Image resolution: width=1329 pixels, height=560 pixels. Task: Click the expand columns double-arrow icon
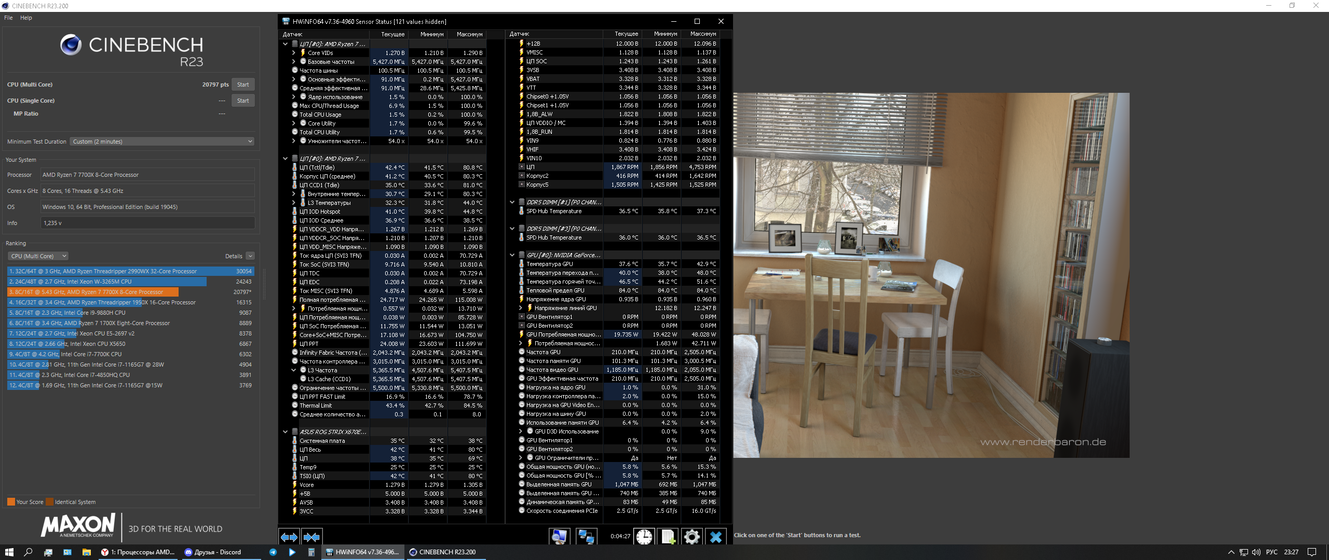289,537
